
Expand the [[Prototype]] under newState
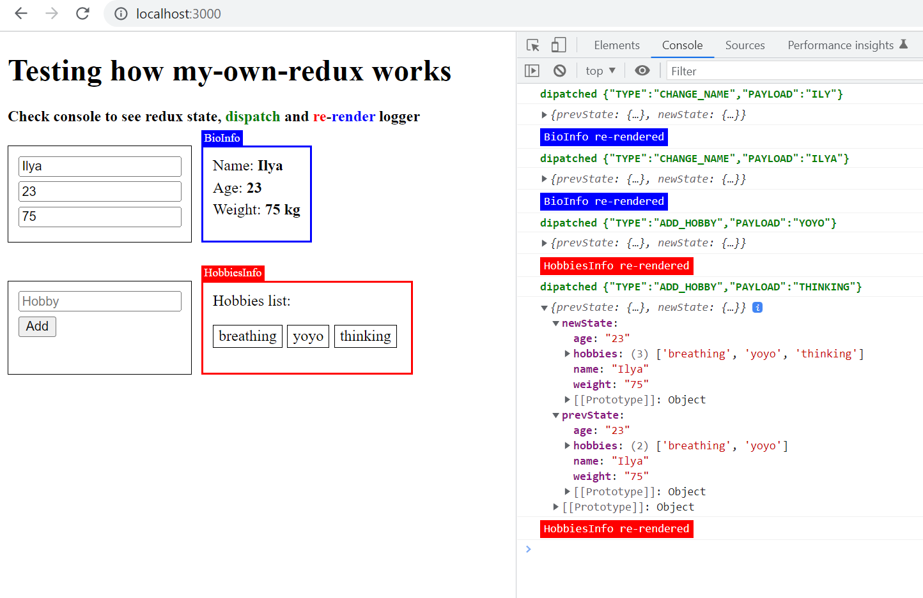[x=567, y=400]
